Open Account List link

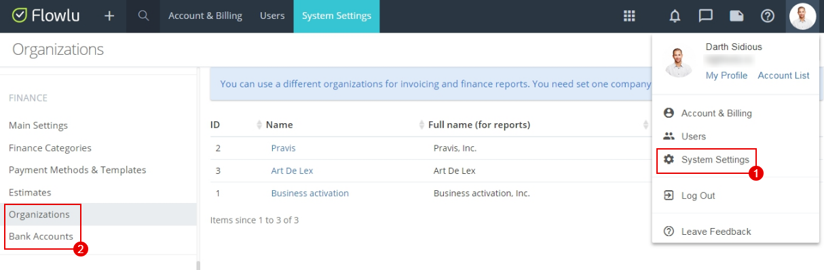click(783, 75)
